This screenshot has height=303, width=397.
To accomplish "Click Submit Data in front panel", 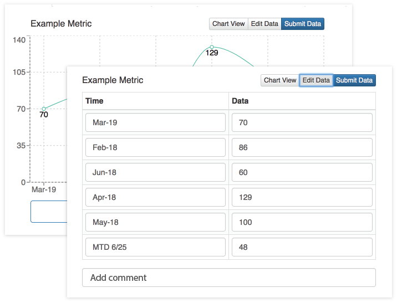I will coord(354,80).
